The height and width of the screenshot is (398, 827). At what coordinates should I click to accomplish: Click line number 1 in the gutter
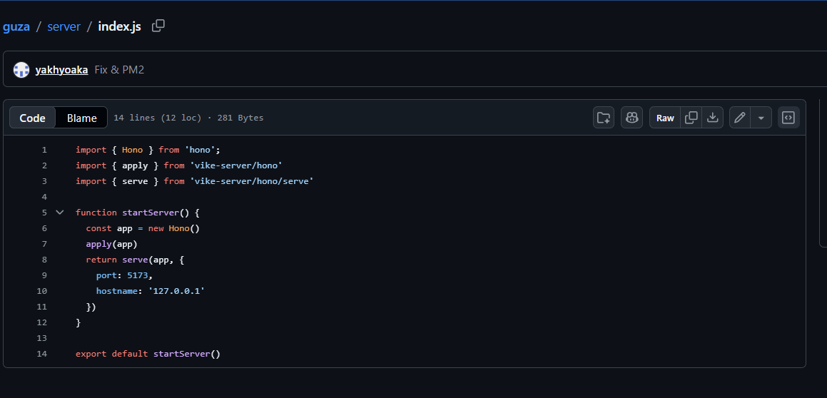44,150
